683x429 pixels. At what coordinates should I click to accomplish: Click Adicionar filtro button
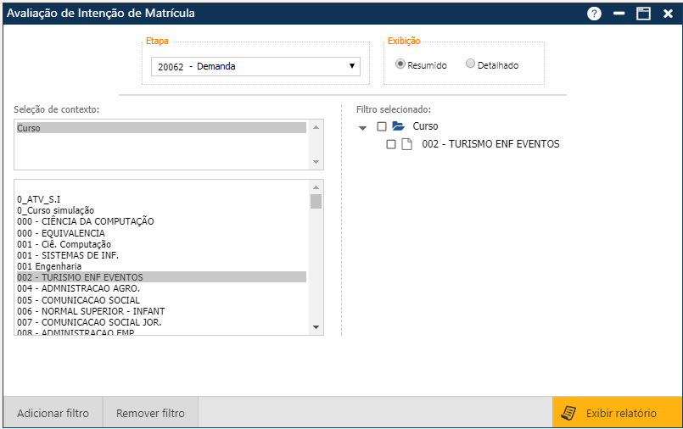click(x=53, y=413)
